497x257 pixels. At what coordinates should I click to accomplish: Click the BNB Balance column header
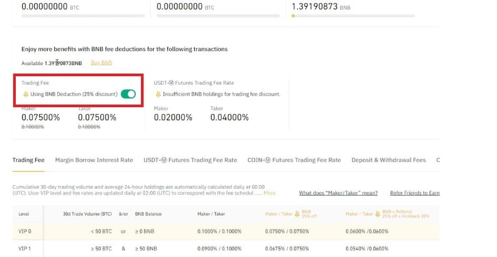coord(148,214)
